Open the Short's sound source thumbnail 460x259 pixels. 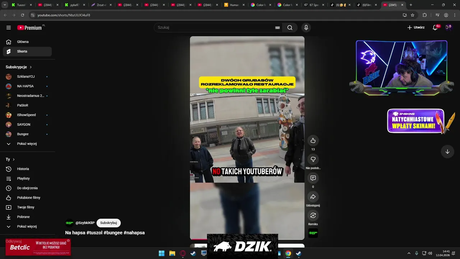pyautogui.click(x=313, y=233)
